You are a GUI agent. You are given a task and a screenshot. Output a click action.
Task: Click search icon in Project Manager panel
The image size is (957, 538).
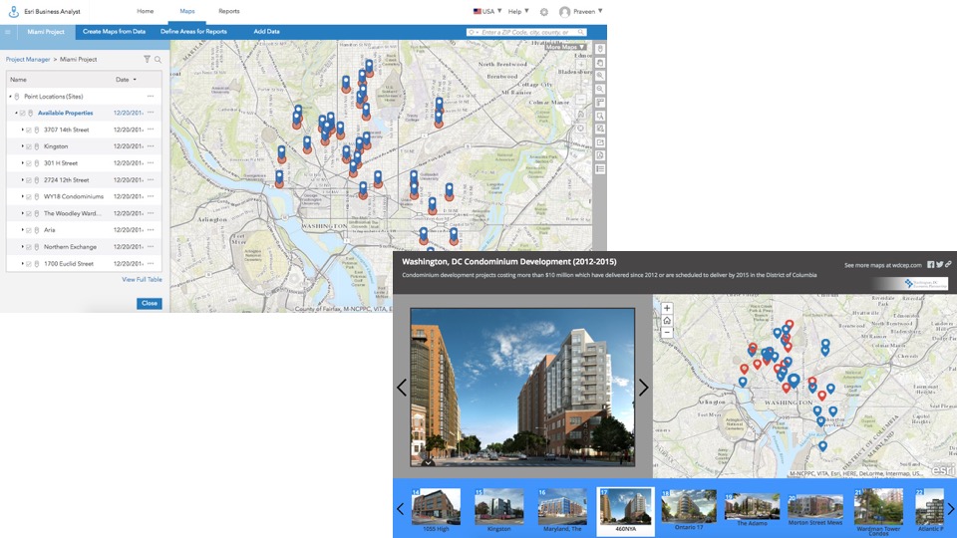(158, 59)
